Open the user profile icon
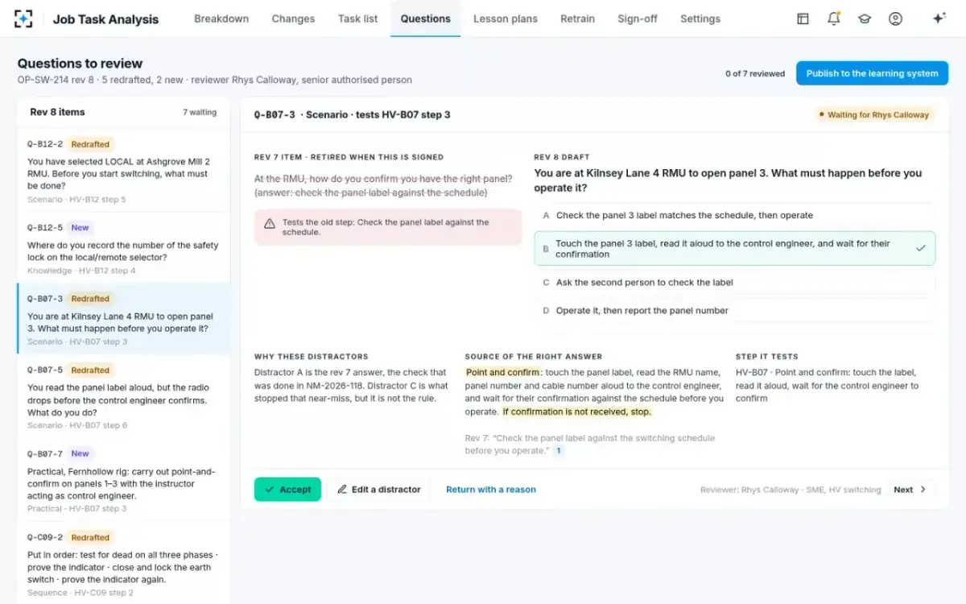This screenshot has width=966, height=604. pyautogui.click(x=895, y=19)
